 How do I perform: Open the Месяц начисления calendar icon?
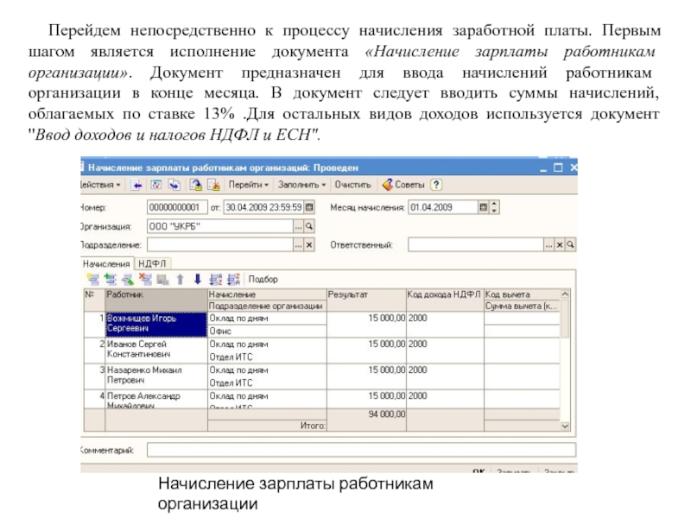[x=483, y=207]
